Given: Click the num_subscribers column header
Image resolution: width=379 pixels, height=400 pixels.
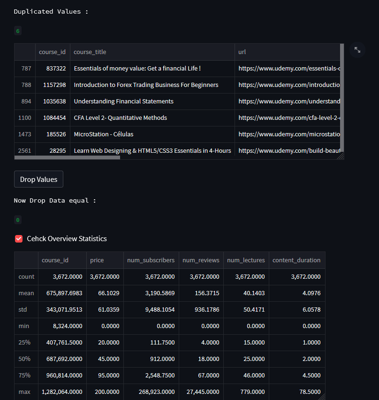Looking at the screenshot, I should [151, 260].
